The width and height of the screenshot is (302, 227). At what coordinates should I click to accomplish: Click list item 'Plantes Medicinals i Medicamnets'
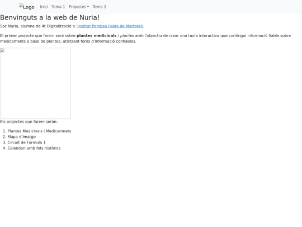click(x=39, y=131)
